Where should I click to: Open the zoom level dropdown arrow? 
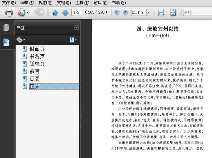[148, 12]
